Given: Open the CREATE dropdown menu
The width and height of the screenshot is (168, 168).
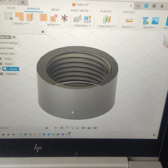Looking at the screenshot, I should pos(19,24).
